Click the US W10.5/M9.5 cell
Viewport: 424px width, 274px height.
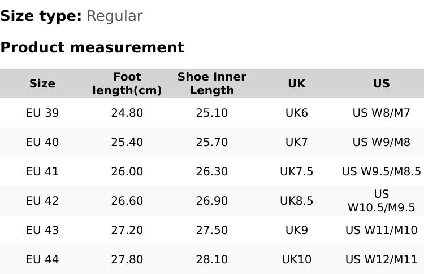click(x=382, y=201)
